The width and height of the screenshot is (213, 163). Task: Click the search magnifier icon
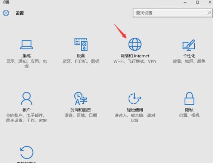point(209,13)
